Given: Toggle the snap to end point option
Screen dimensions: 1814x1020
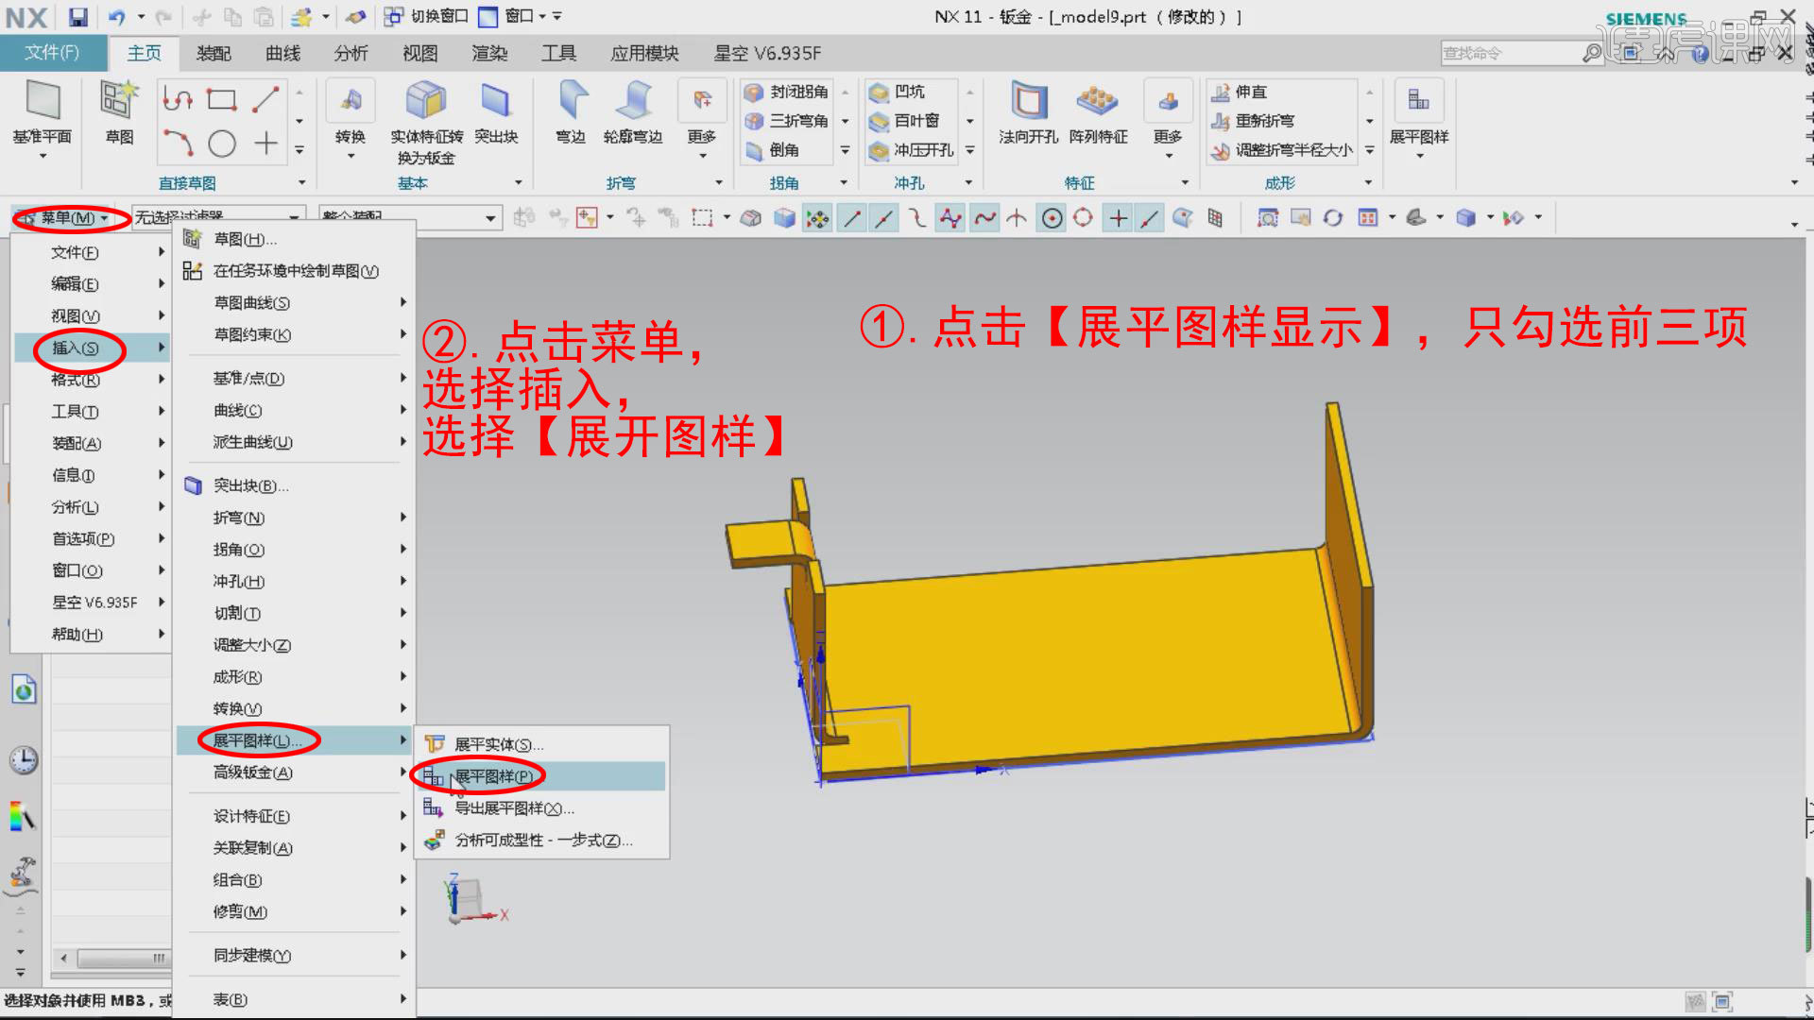Looking at the screenshot, I should point(852,219).
